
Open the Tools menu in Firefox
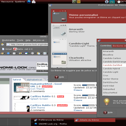[20, 40]
